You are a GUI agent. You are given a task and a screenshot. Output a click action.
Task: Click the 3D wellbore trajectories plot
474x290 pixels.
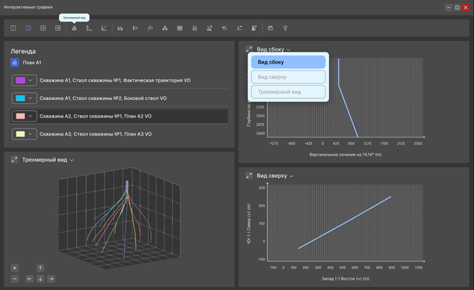tap(120, 217)
